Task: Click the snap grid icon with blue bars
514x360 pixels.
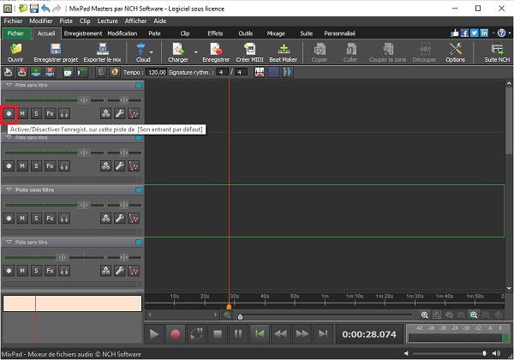Action: [x=273, y=72]
